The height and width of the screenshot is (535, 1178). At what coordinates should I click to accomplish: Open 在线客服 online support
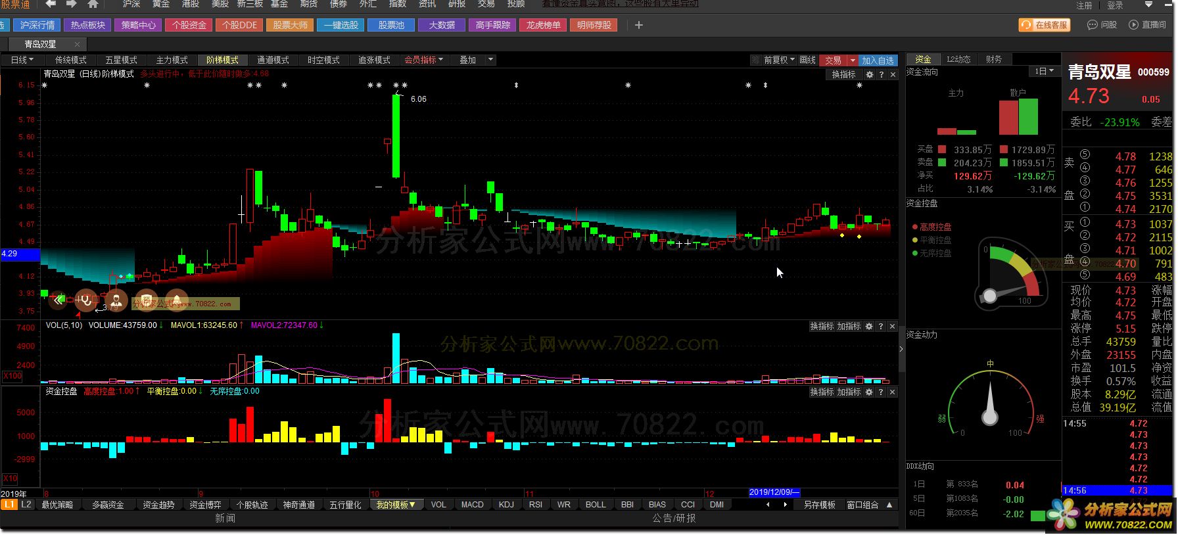[1045, 25]
